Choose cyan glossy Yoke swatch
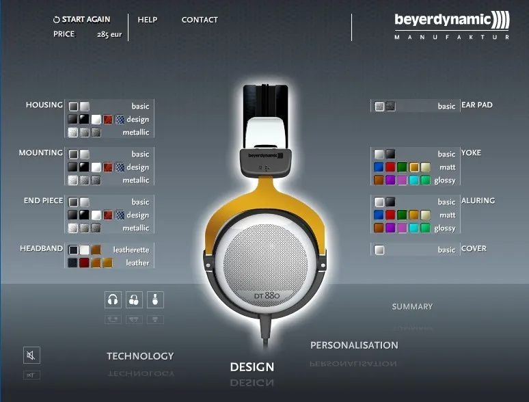The width and height of the screenshot is (529, 402). coord(414,180)
